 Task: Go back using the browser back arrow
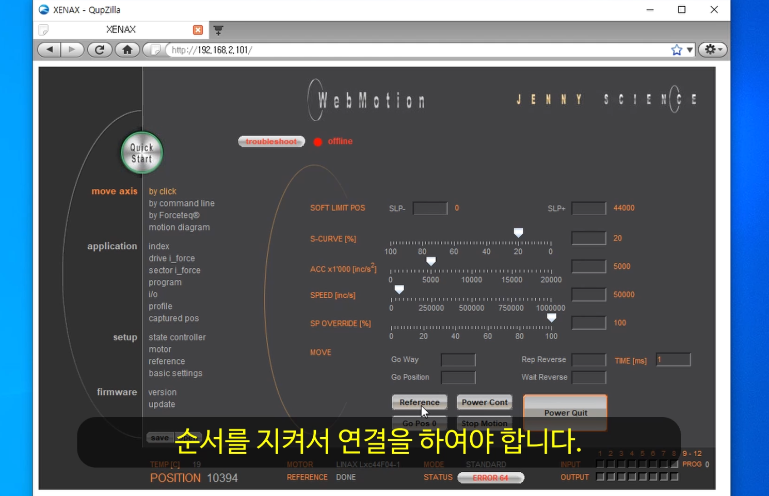[x=50, y=50]
